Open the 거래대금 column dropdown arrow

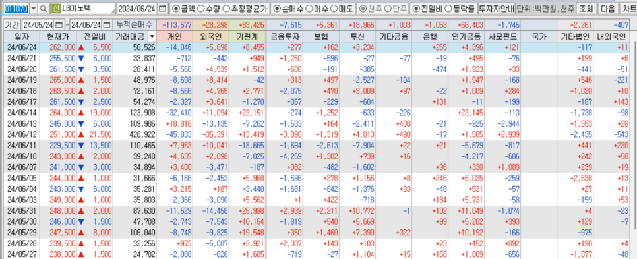pos(152,36)
